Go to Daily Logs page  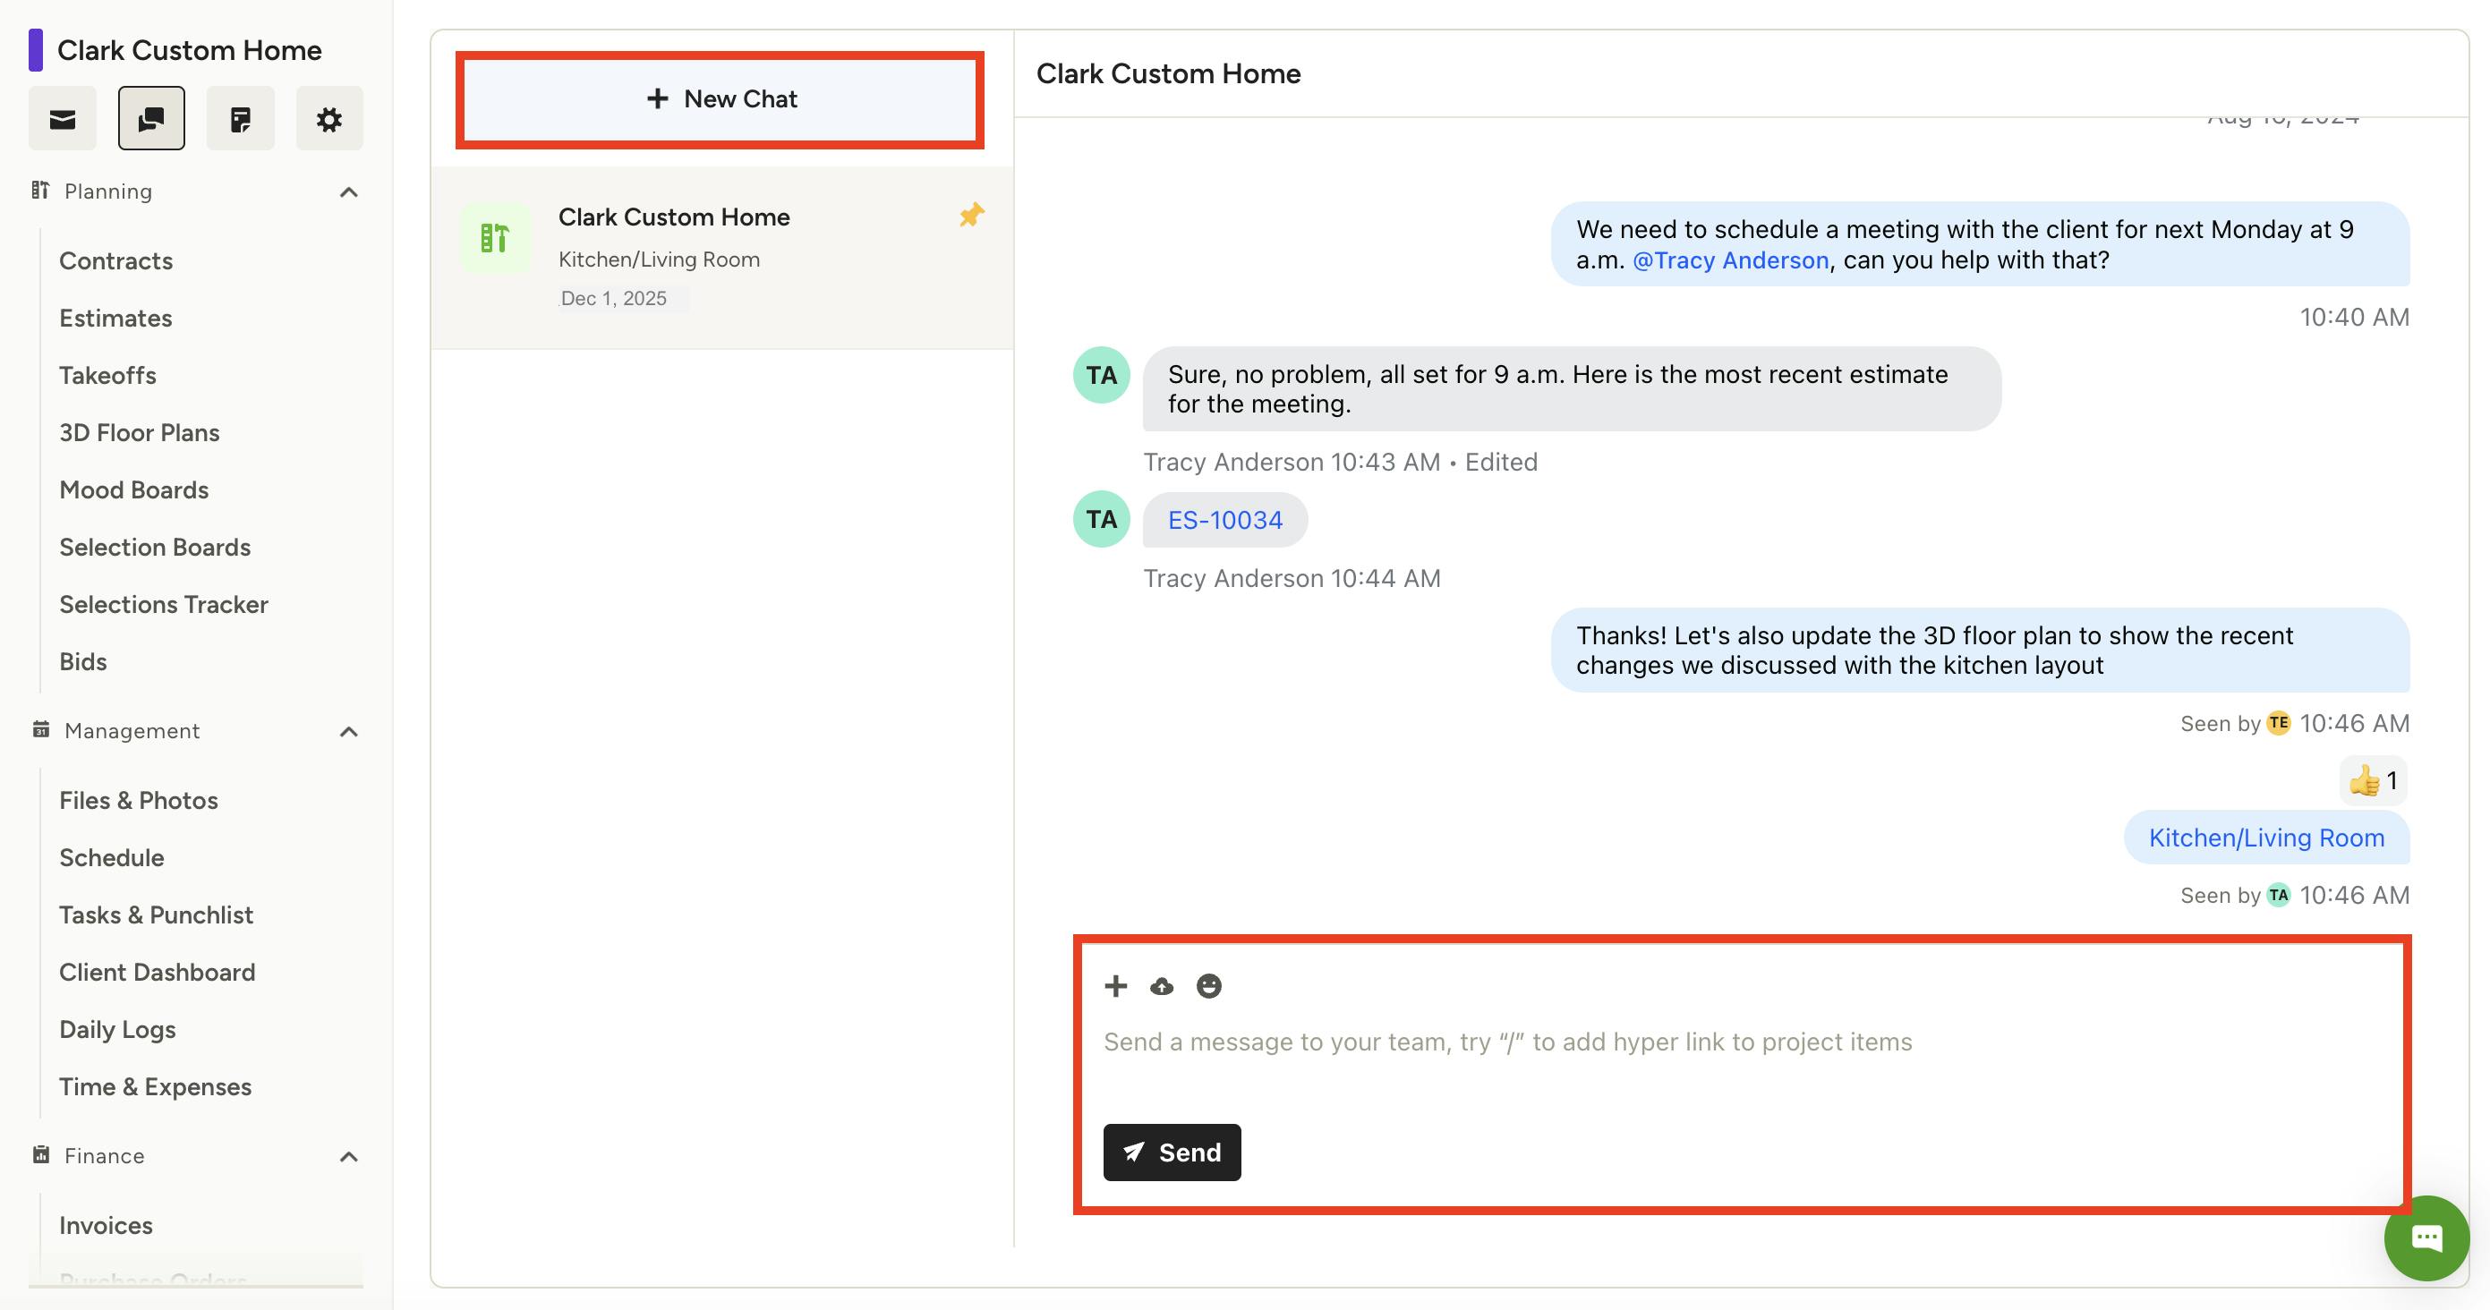tap(117, 1029)
